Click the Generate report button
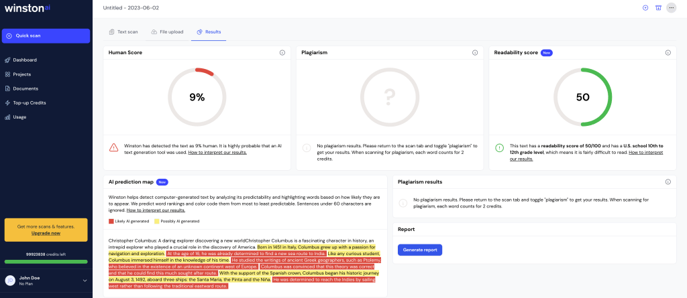687x298 pixels. [x=420, y=250]
